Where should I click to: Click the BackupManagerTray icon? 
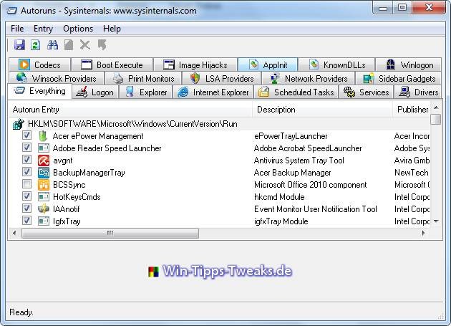44,173
